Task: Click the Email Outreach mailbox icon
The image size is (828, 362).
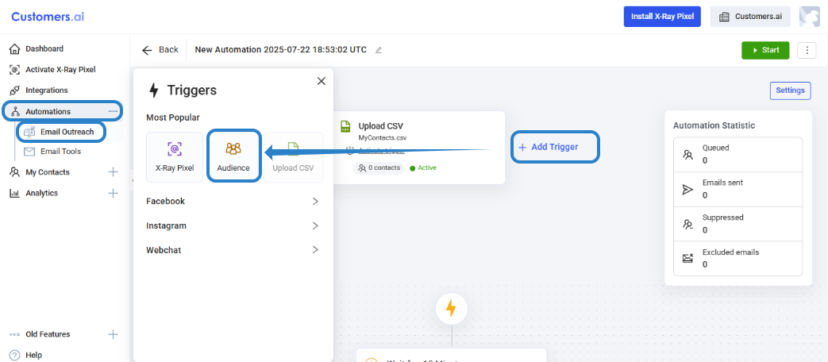Action: (x=29, y=132)
